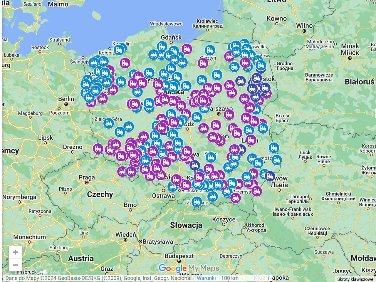The image size is (376, 282).
Task: Select purple tractor marker southeast of Przemyśl
Action: (256, 191)
